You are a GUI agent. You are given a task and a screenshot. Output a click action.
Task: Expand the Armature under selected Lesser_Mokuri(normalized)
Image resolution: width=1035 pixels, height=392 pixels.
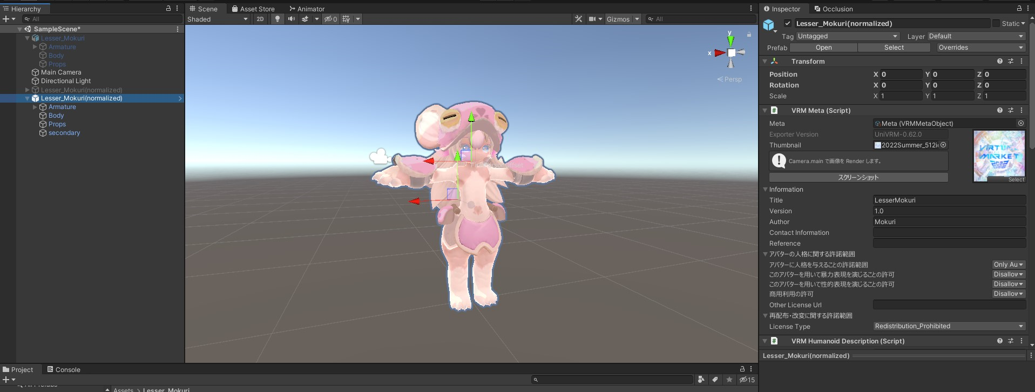click(x=35, y=107)
